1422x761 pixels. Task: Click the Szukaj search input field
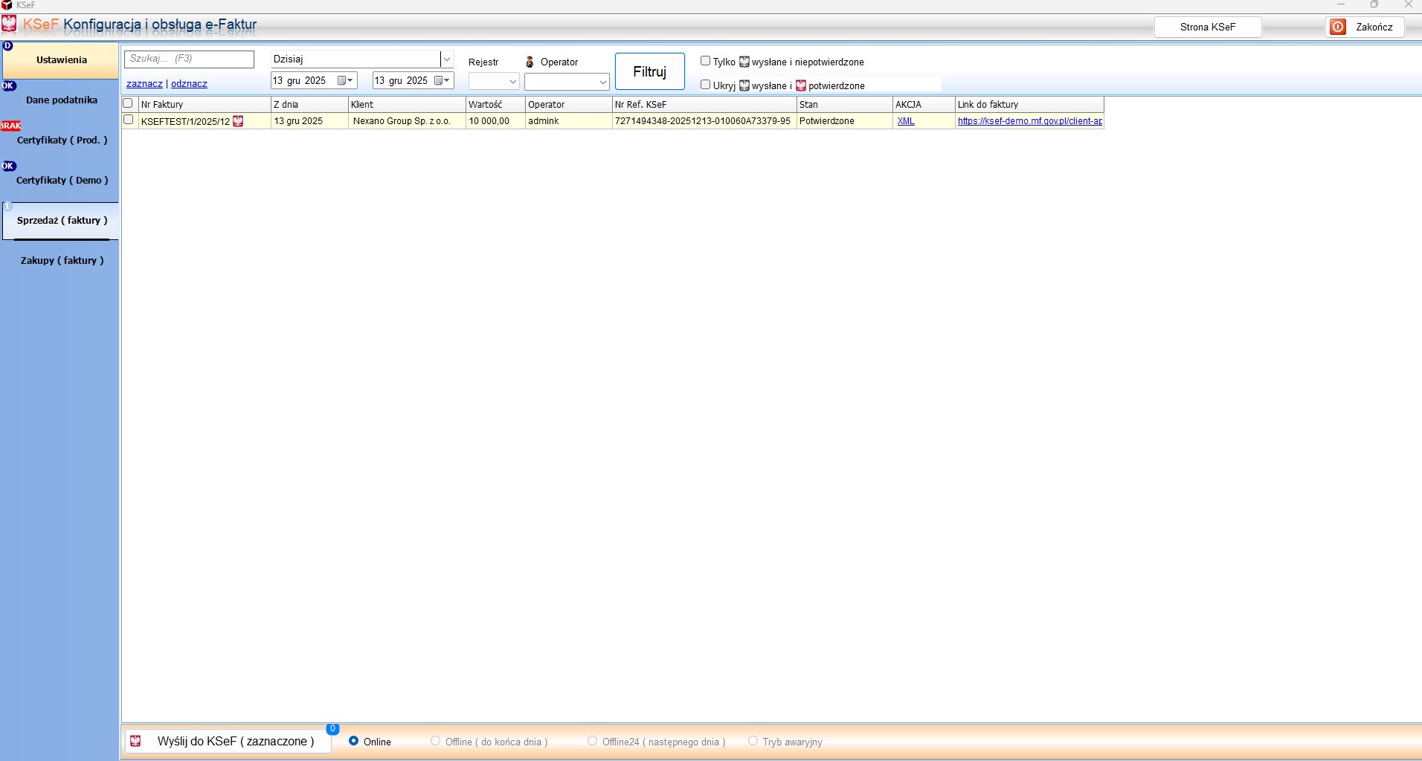pyautogui.click(x=189, y=59)
